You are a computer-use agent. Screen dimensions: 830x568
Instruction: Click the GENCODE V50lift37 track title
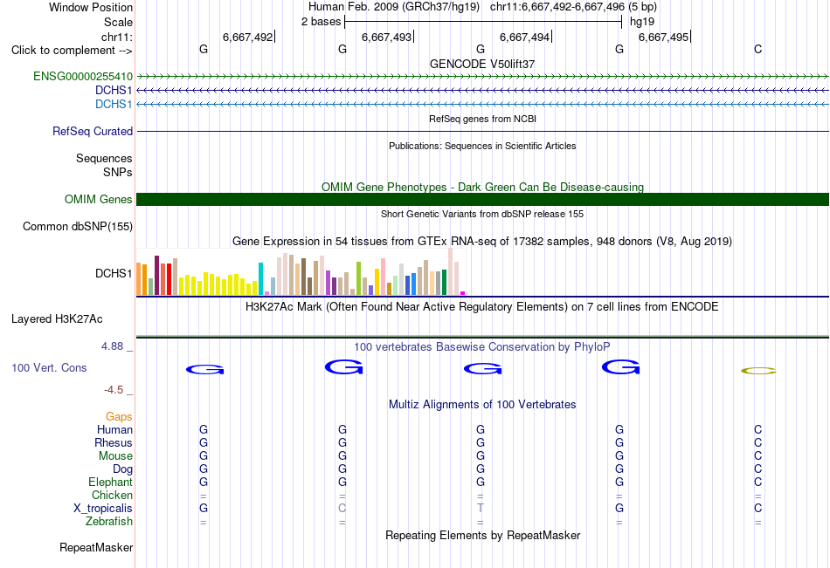[x=482, y=64]
